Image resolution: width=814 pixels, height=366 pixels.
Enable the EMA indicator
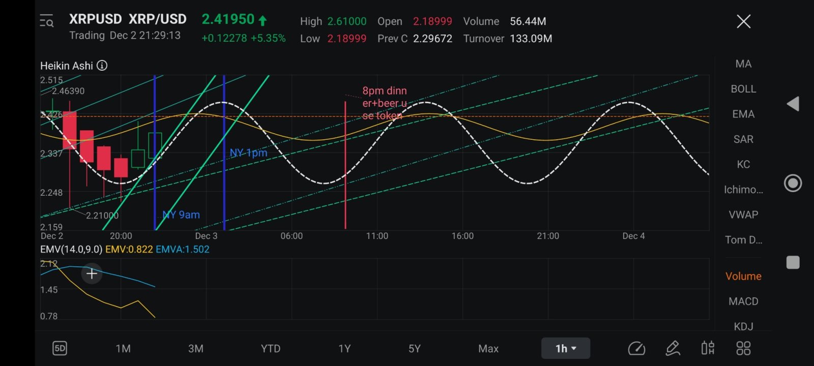click(x=743, y=114)
